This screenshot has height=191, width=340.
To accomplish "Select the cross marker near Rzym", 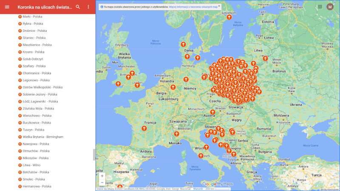I will pyautogui.click(x=201, y=155).
